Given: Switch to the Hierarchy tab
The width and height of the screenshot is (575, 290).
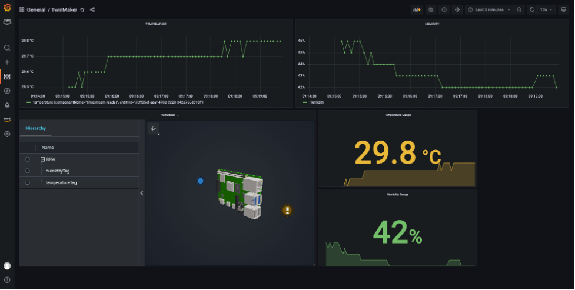Looking at the screenshot, I should [35, 128].
